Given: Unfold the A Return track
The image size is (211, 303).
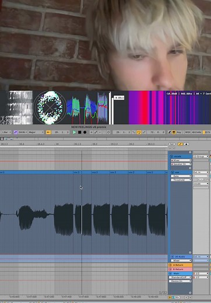Looking at the screenshot, I should (170, 265).
